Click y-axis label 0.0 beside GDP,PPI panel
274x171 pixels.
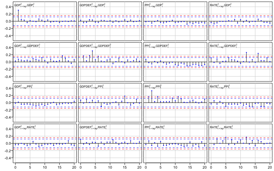pyautogui.click(x=9, y=103)
